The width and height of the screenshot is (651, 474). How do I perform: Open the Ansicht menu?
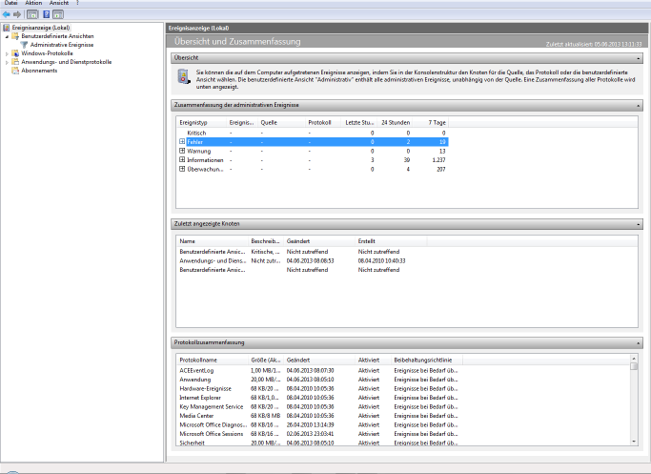pos(59,3)
